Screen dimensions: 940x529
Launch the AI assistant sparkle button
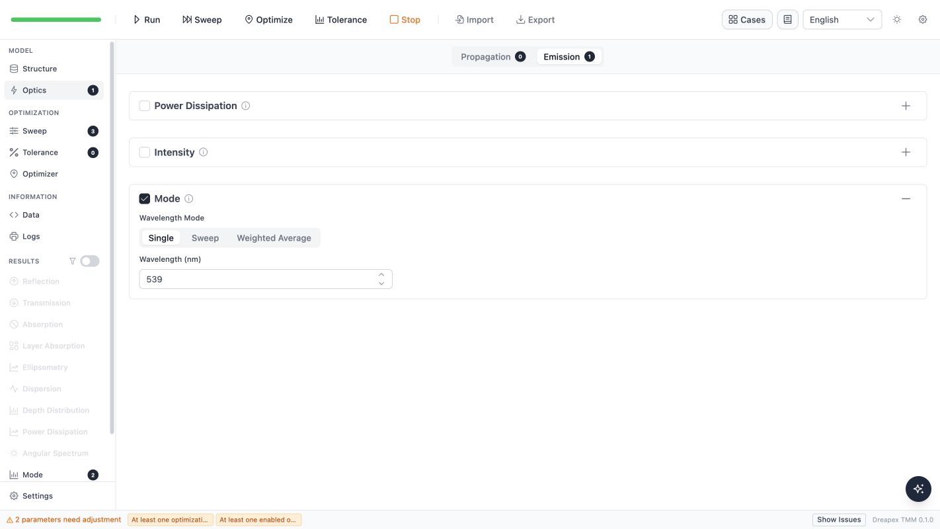(918, 489)
